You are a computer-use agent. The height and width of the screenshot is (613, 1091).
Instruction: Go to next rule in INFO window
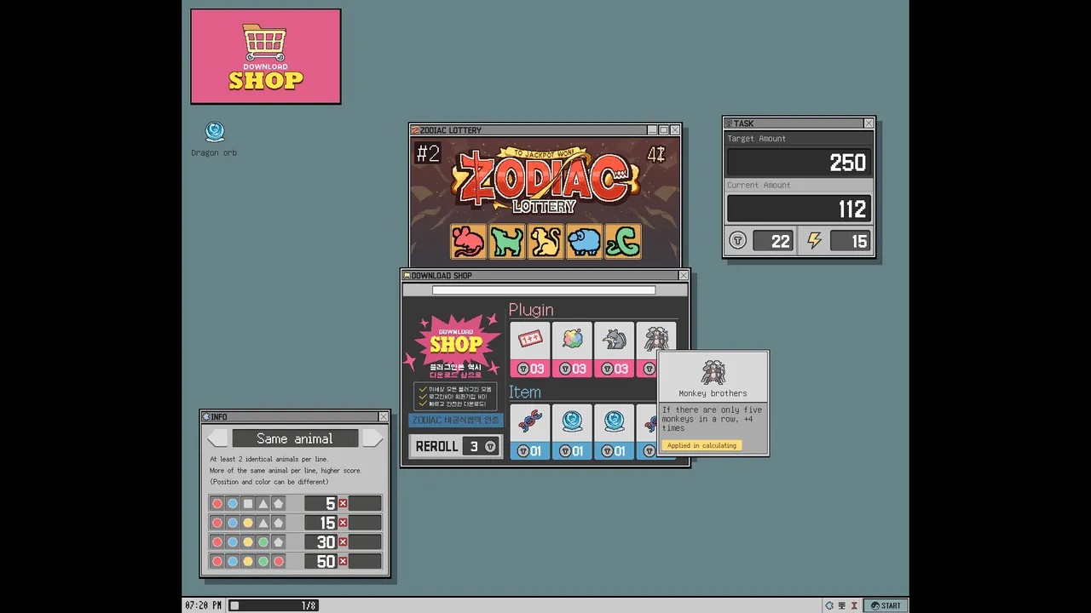[372, 438]
